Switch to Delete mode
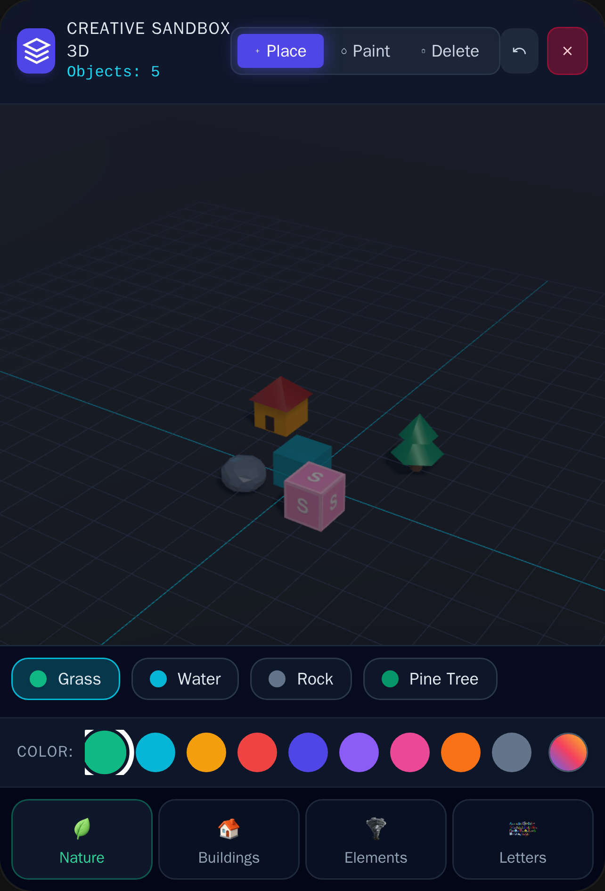 450,51
